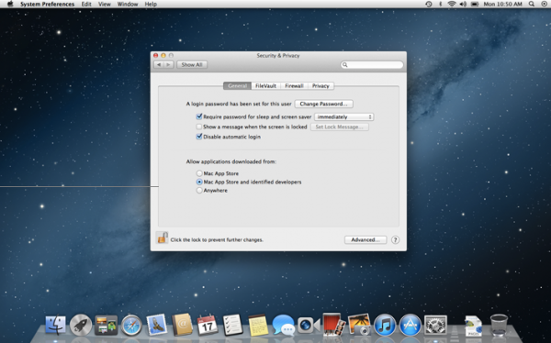Click the help question mark button
The image size is (551, 343).
395,239
